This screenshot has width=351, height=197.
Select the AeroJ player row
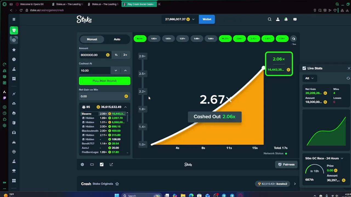103,148
